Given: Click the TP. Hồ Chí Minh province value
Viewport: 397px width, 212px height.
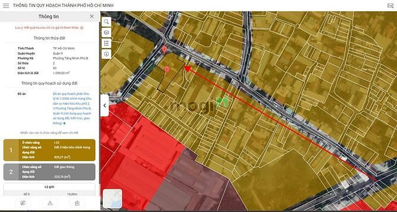Looking at the screenshot, I should pos(64,48).
